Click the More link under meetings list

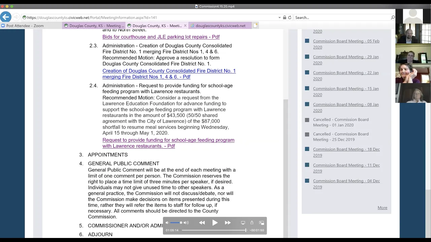(x=383, y=208)
